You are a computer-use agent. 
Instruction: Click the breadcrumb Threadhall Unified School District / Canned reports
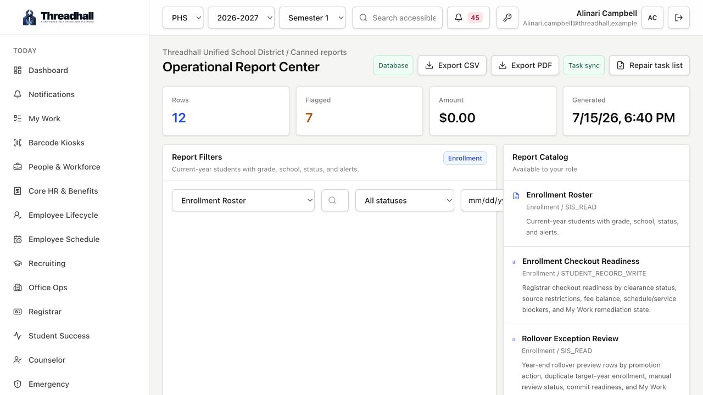click(255, 52)
